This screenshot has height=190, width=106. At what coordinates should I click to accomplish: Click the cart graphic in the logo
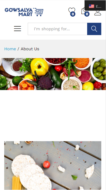pyautogui.click(x=38, y=12)
